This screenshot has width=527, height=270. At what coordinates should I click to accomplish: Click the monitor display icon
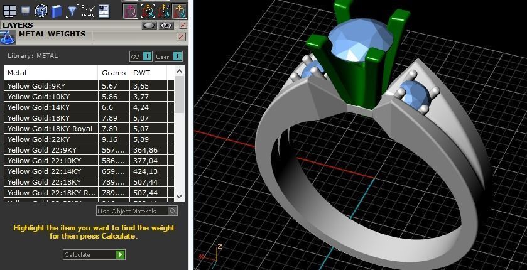point(25,11)
